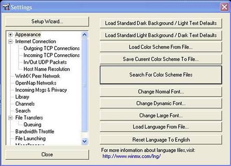The height and width of the screenshot is (166, 231).
Task: Select File Launching settings
Action: pos(30,138)
